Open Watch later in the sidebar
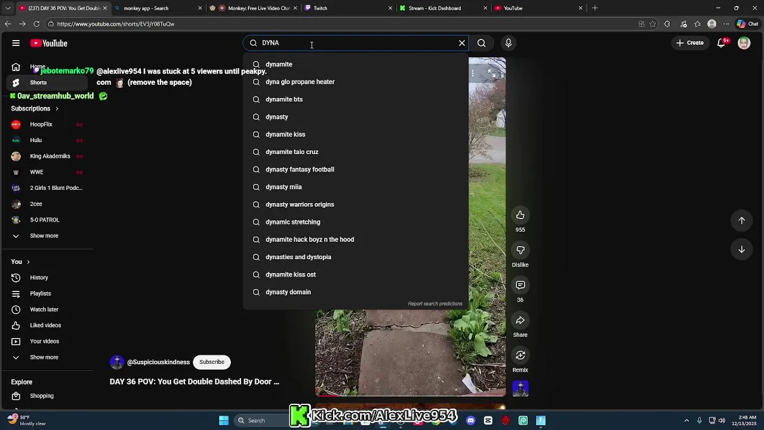 tap(47, 309)
